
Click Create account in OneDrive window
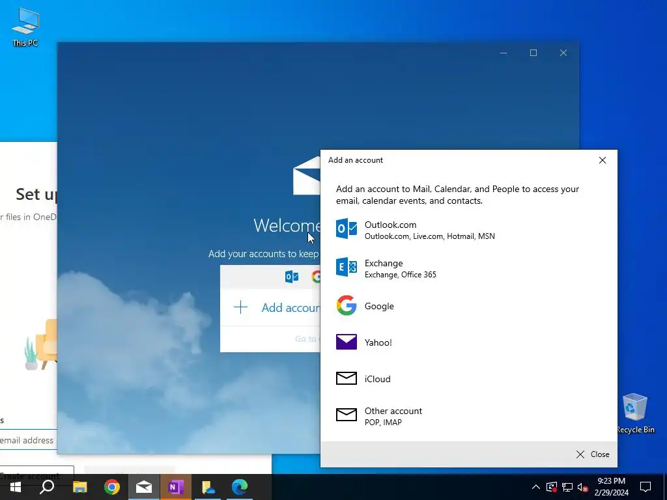(x=36, y=474)
